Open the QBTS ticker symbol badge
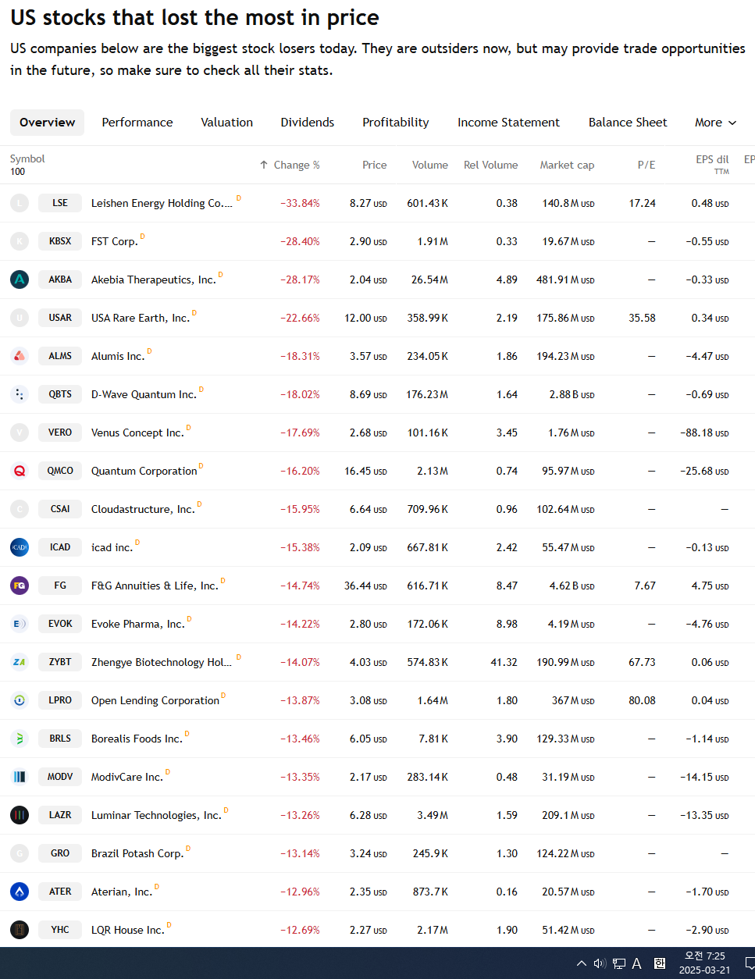Viewport: 755px width, 979px height. coord(60,394)
